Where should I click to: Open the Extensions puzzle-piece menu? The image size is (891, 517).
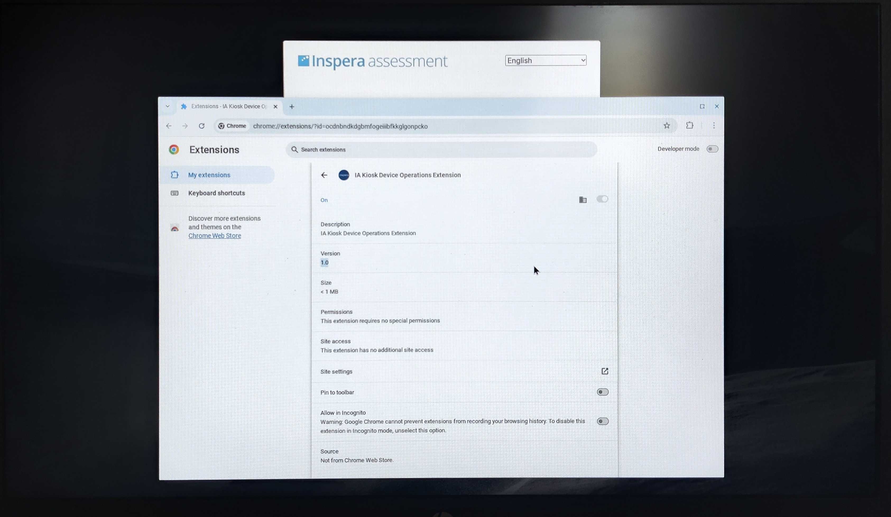pos(690,125)
